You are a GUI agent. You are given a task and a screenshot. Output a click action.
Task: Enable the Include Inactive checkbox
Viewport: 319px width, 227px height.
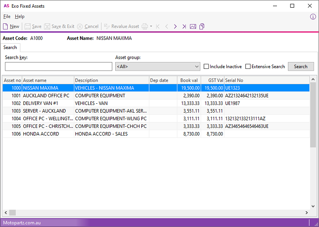coord(206,67)
